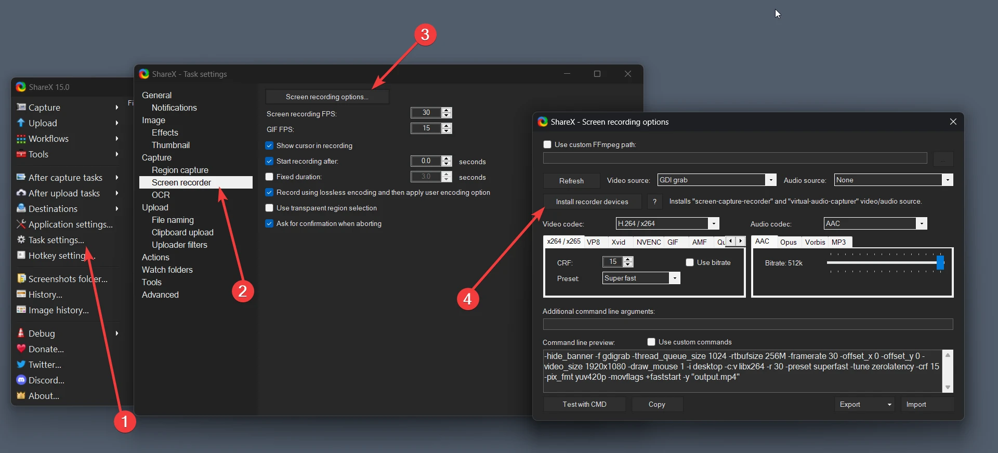The height and width of the screenshot is (453, 998).
Task: Click Refresh button
Action: click(571, 181)
